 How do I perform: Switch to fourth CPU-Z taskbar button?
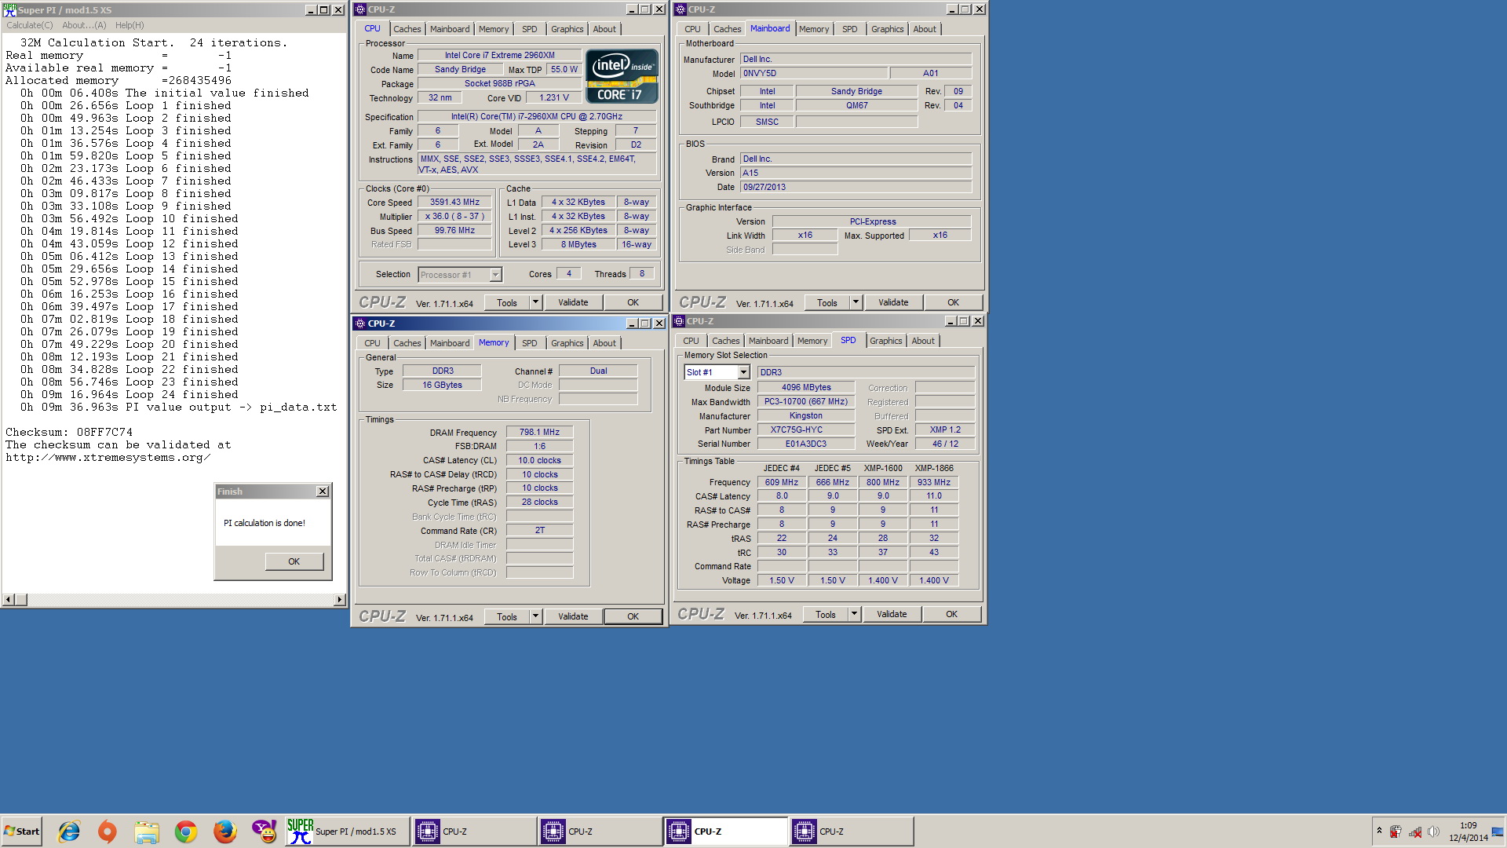[852, 832]
